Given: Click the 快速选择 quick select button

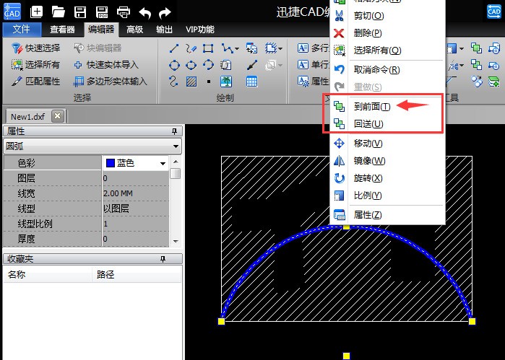Looking at the screenshot, I should 36,48.
